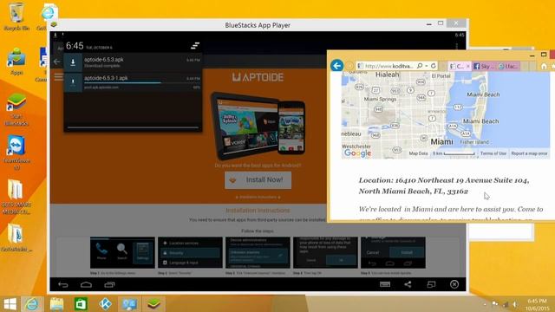Expand the address bar dropdown arrow
This screenshot has height=312, width=555.
427,66
